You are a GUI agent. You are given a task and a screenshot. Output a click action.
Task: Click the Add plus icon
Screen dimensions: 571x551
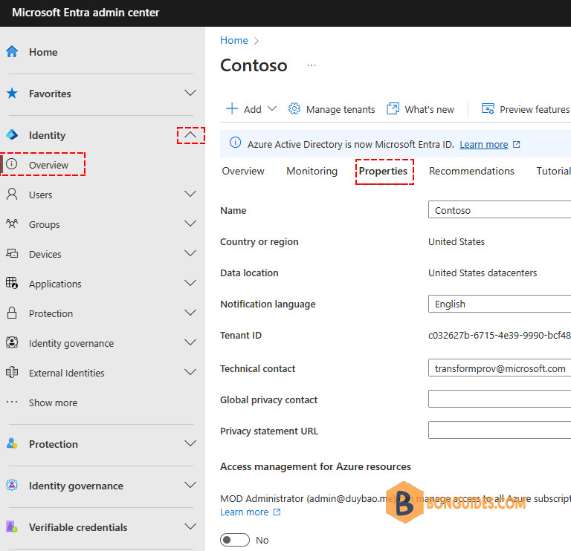232,108
